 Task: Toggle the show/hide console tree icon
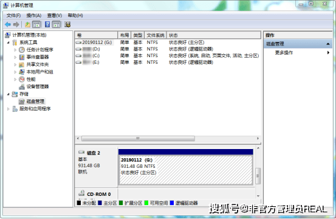(36, 24)
